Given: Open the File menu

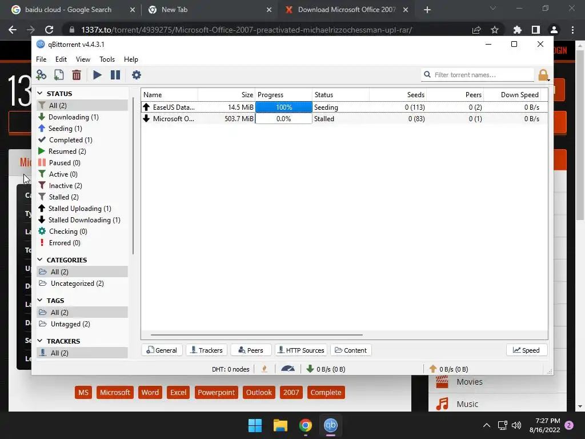Looking at the screenshot, I should click(41, 59).
